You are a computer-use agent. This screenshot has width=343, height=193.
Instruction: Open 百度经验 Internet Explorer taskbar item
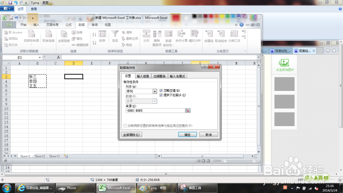[x=35, y=188]
